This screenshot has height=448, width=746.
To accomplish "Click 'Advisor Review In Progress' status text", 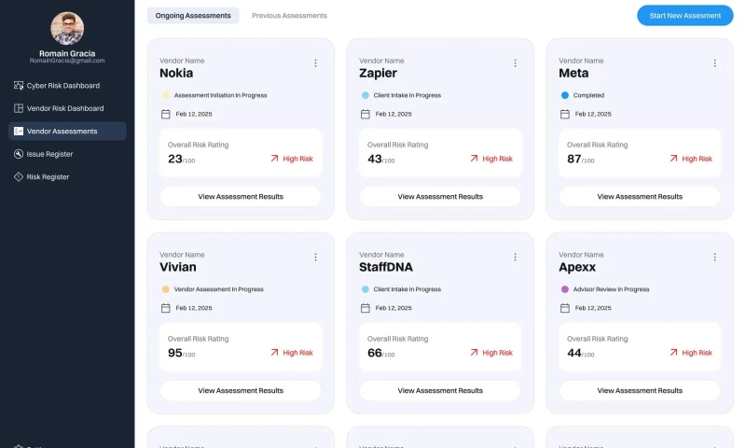I will [612, 289].
